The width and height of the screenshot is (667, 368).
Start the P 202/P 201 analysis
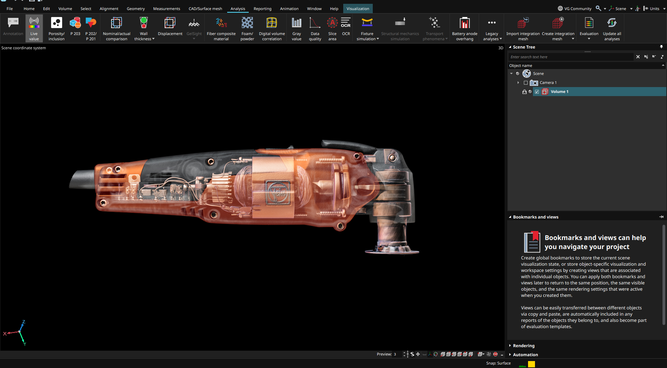pyautogui.click(x=91, y=28)
